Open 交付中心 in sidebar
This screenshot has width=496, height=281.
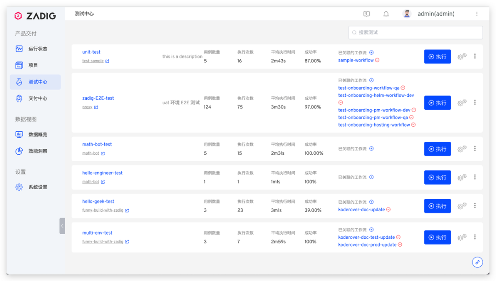35,98
